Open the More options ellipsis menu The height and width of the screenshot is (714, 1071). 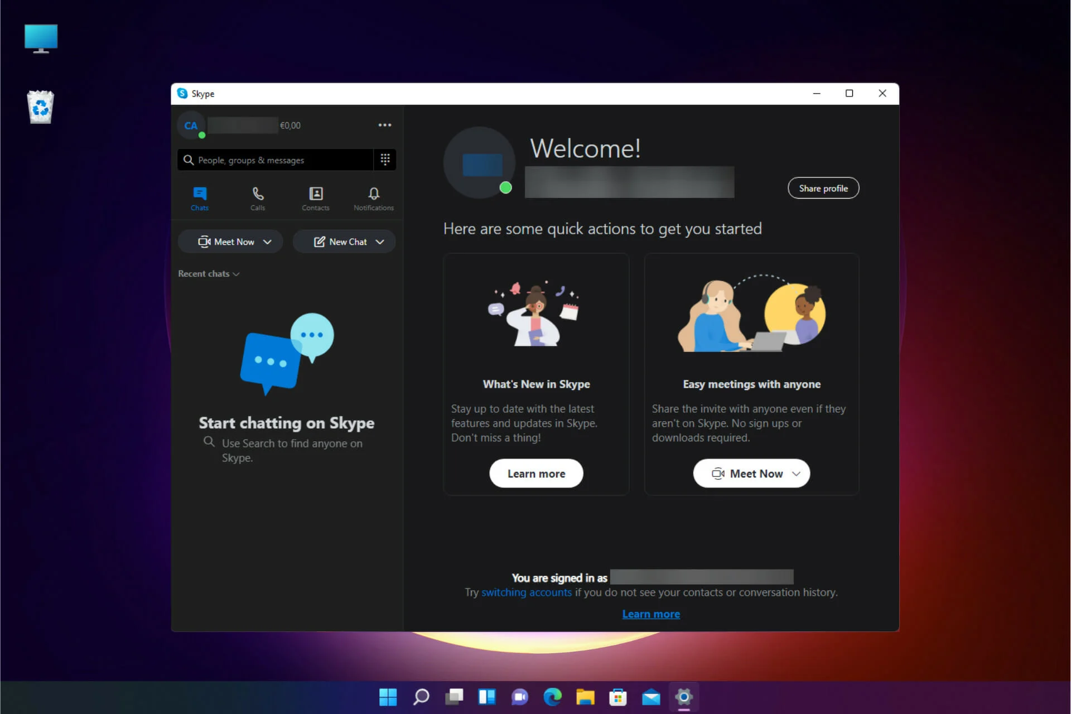[385, 125]
